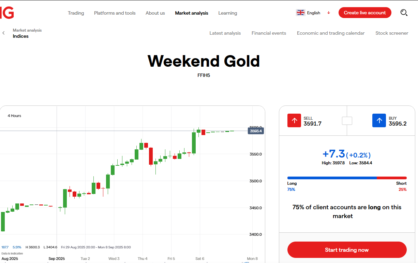Image resolution: width=418 pixels, height=263 pixels.
Task: Open the 4 Hours timeframe selector
Action: 14,116
